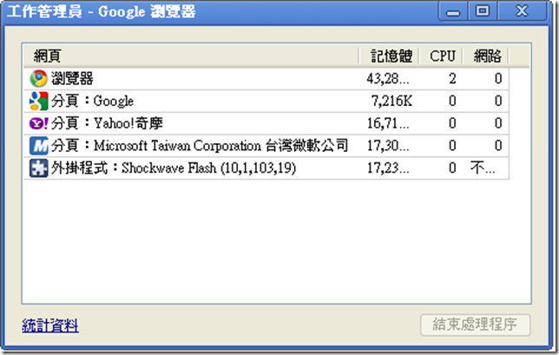This screenshot has width=559, height=355.
Task: Click the 7,216K memory value
Action: [x=391, y=102]
